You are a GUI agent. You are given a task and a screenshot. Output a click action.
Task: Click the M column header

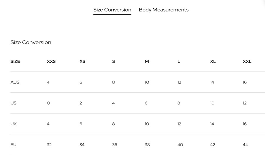click(x=147, y=61)
